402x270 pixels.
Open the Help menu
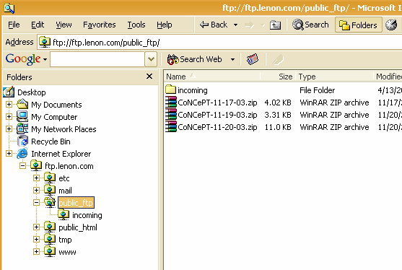pyautogui.click(x=165, y=25)
